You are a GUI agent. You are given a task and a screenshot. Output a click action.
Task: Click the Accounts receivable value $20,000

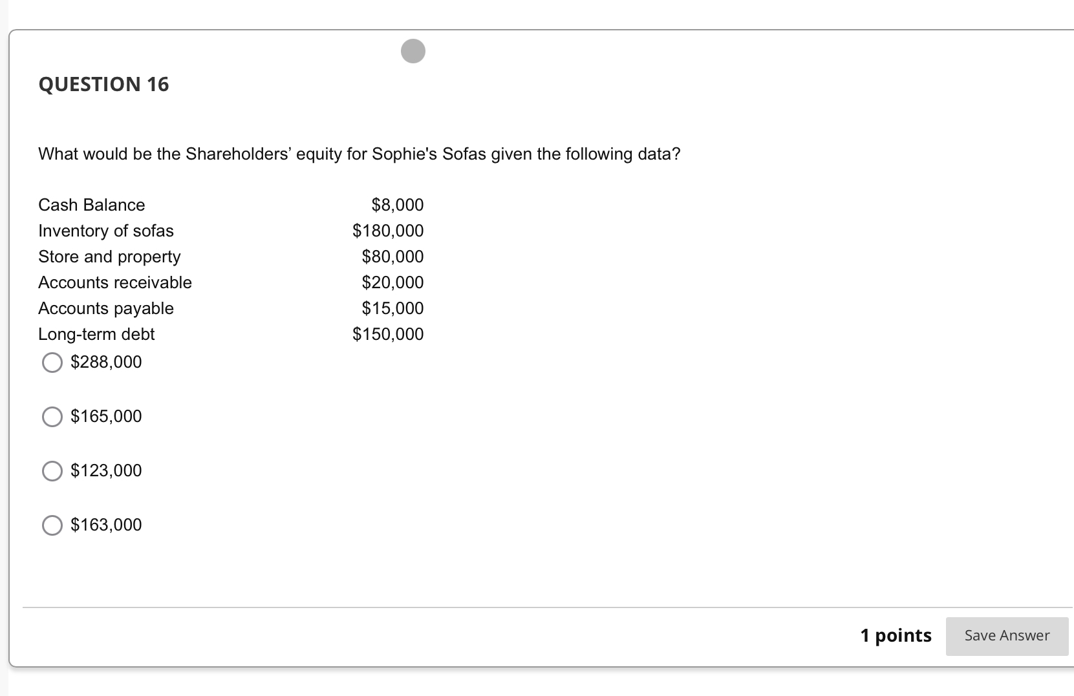click(x=392, y=282)
